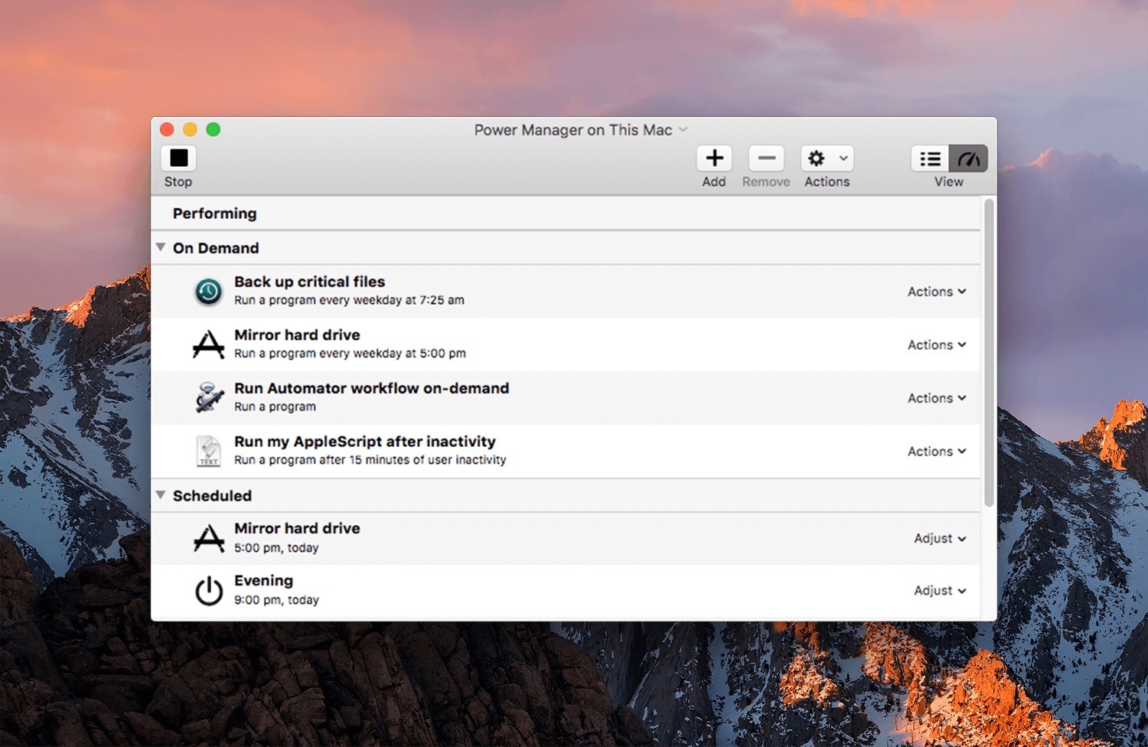Viewport: 1148px width, 747px height.
Task: Collapse the Scheduled section
Action: tap(161, 495)
